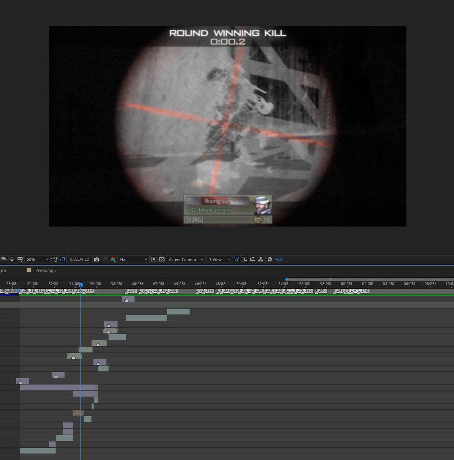This screenshot has height=460, width=454.
Task: Select the brown-colored layer bar in timeline
Action: tap(78, 413)
